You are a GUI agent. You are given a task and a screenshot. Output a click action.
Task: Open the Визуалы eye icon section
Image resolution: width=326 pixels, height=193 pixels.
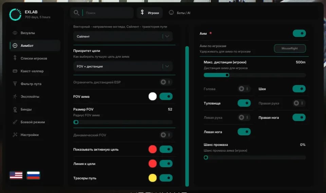click(15, 33)
